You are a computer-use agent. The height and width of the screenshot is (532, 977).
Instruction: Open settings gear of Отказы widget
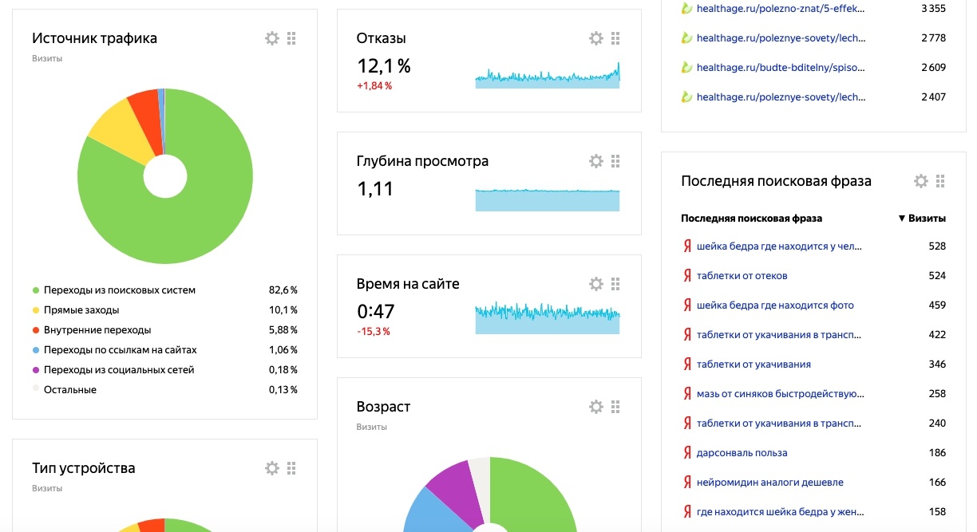(596, 38)
